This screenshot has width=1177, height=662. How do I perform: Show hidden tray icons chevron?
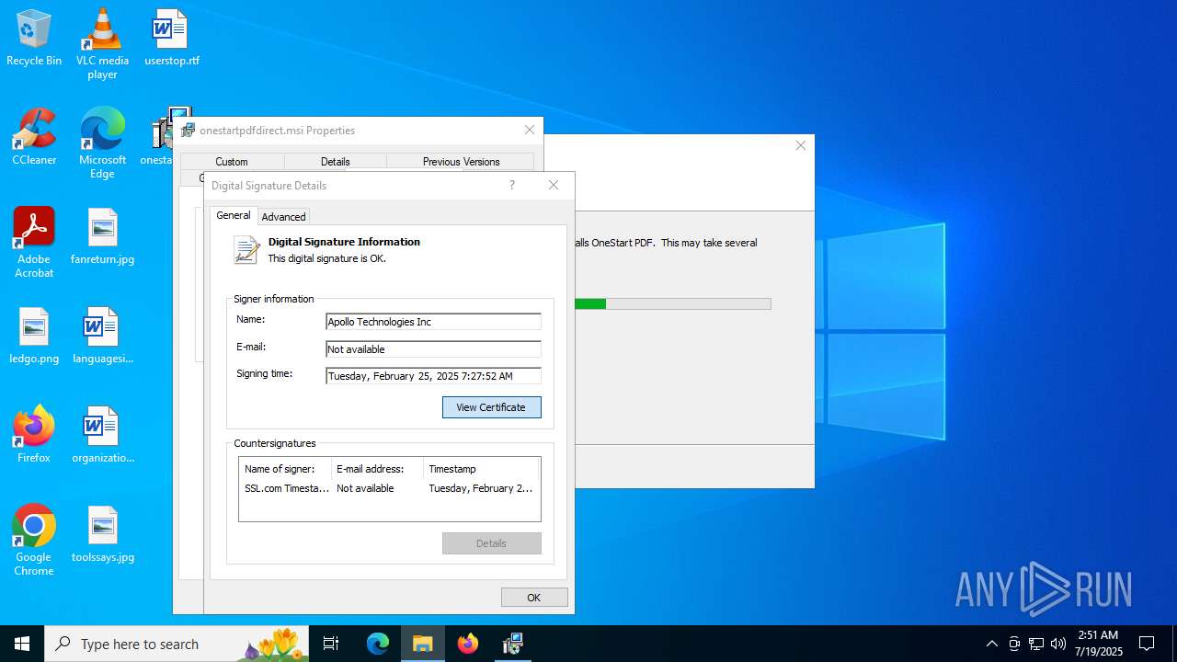(991, 644)
